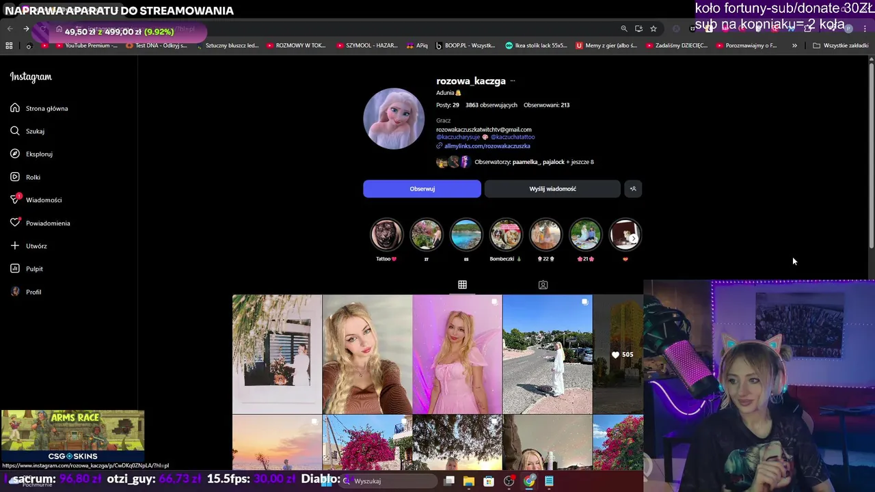Open Sztuczny bluszcz led bookmark
The width and height of the screenshot is (875, 492).
227,46
